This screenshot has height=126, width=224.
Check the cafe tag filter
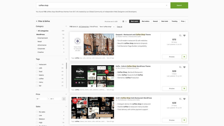37,68
